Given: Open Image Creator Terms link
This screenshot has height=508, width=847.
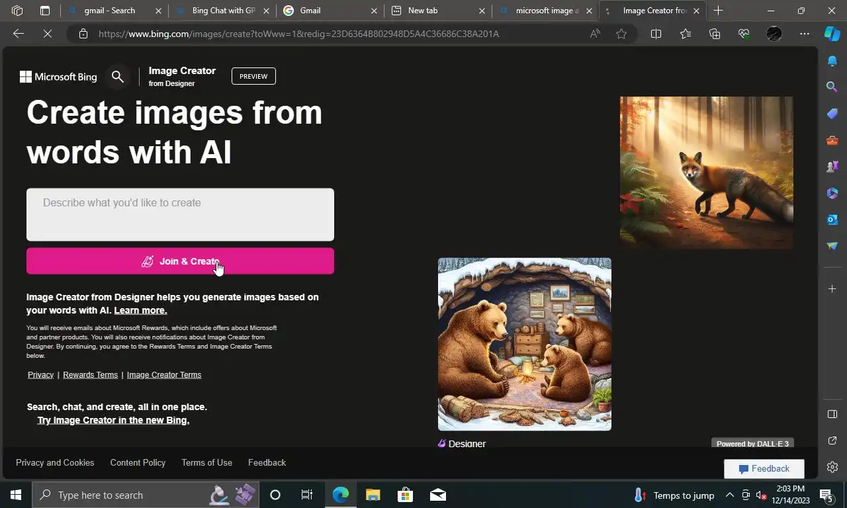Looking at the screenshot, I should (164, 374).
